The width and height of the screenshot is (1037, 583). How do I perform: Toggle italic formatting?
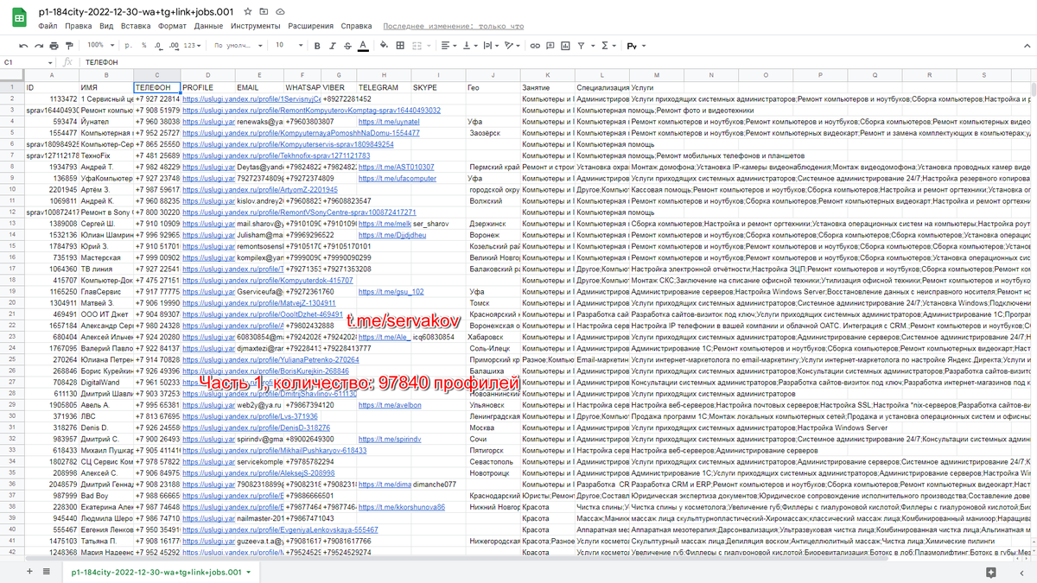[x=332, y=45]
